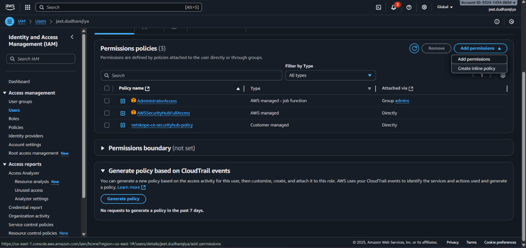The image size is (526, 248).
Task: Toggle the hamburger navigation menu icon
Action: pos(9,22)
